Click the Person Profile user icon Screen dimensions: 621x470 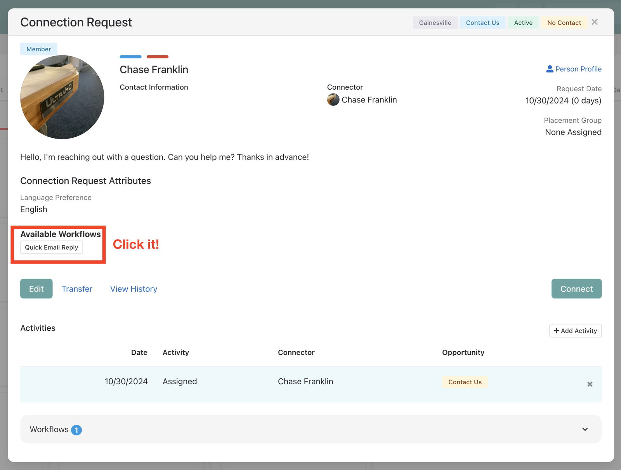coord(550,69)
